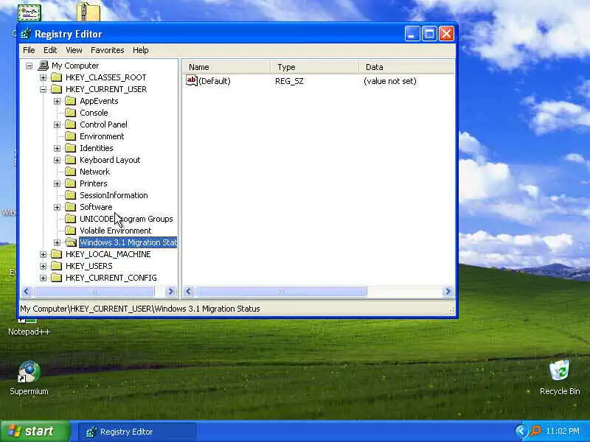
Task: Click values pane scroll right arrow
Action: (x=448, y=291)
